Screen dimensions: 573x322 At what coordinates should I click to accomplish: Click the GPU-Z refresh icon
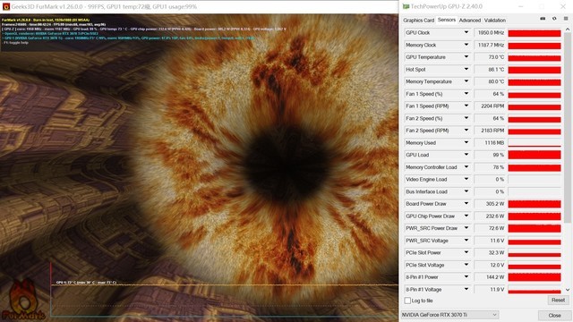pos(554,19)
